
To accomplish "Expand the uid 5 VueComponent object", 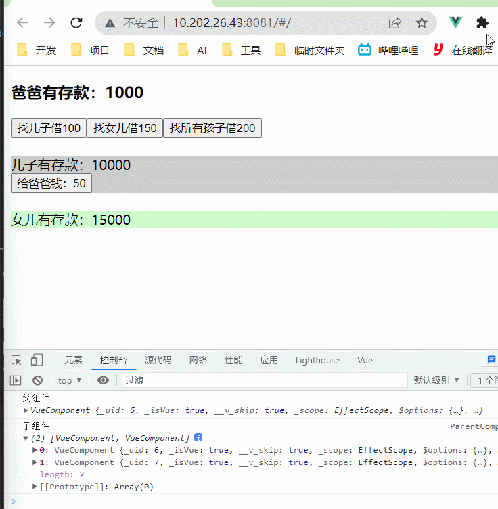I will pyautogui.click(x=25, y=410).
